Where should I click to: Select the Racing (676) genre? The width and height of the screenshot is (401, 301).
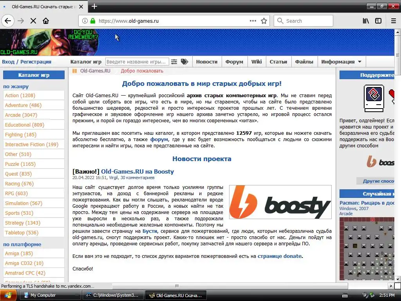[34, 184]
